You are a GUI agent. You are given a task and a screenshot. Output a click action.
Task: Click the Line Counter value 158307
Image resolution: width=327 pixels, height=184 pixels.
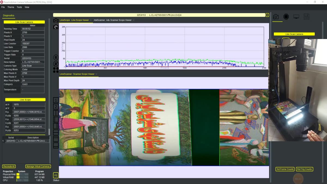(x=32, y=44)
